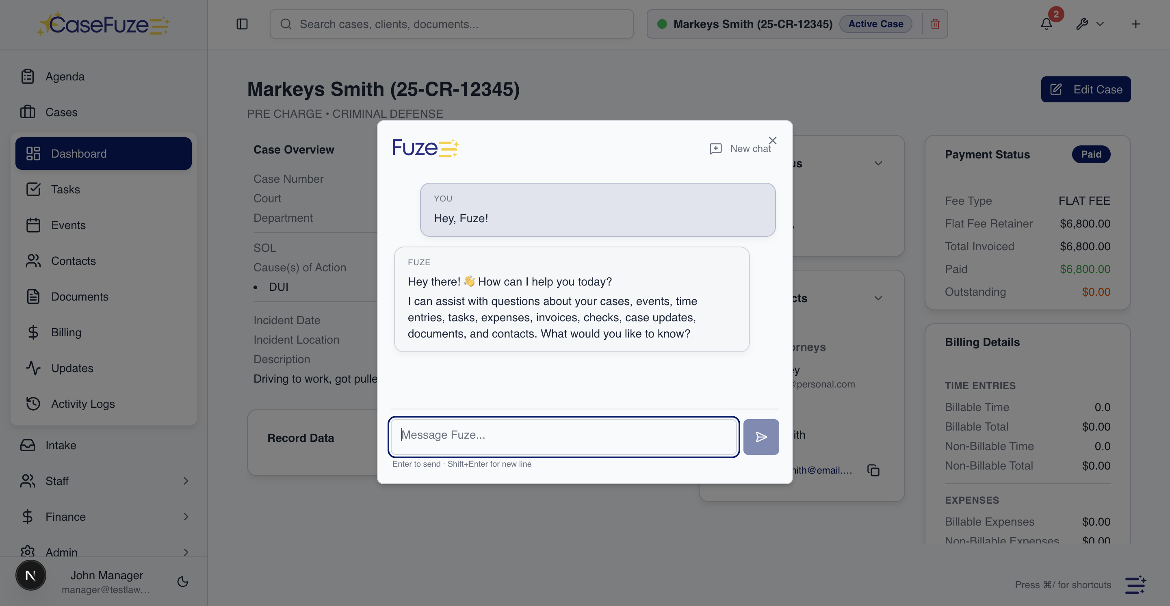Open the wrench tools dropdown
Image resolution: width=1170 pixels, height=606 pixels.
pos(1090,24)
